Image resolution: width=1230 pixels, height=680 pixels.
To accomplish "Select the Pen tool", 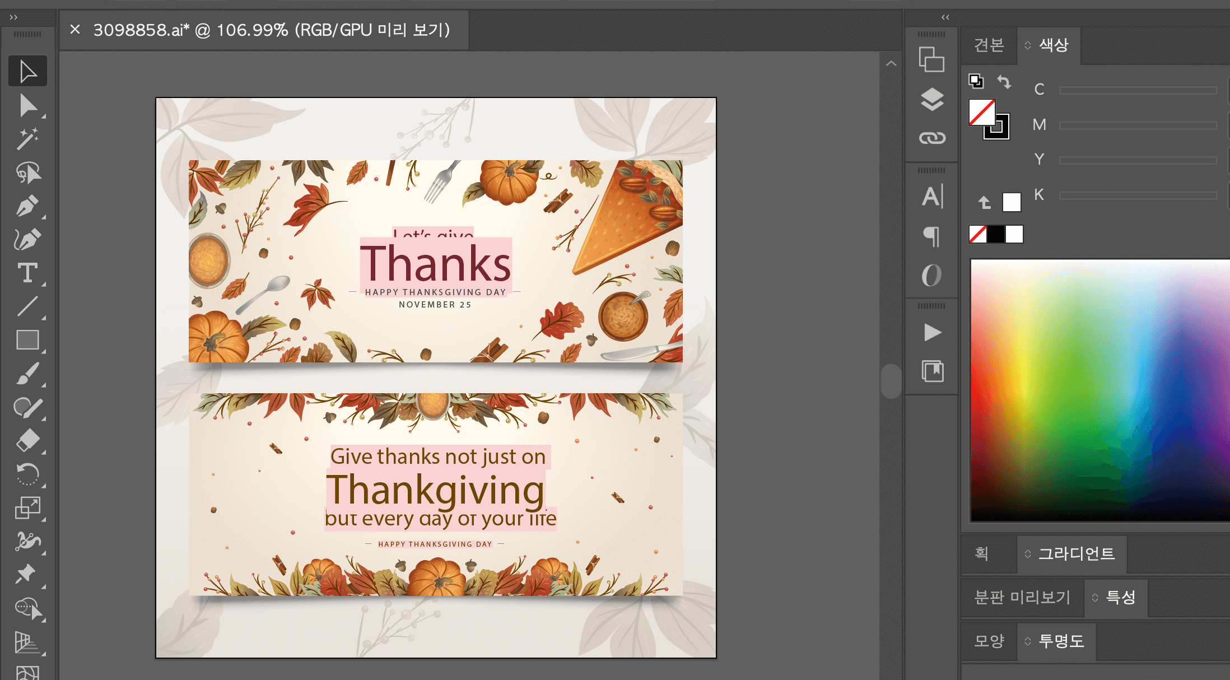I will 27,206.
